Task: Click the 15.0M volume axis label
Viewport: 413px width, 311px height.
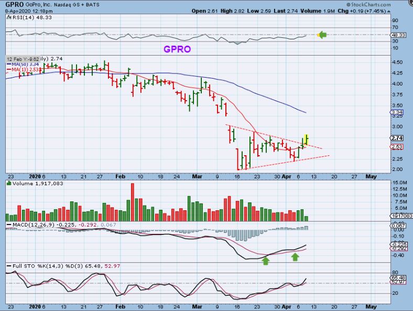Action: [x=399, y=183]
